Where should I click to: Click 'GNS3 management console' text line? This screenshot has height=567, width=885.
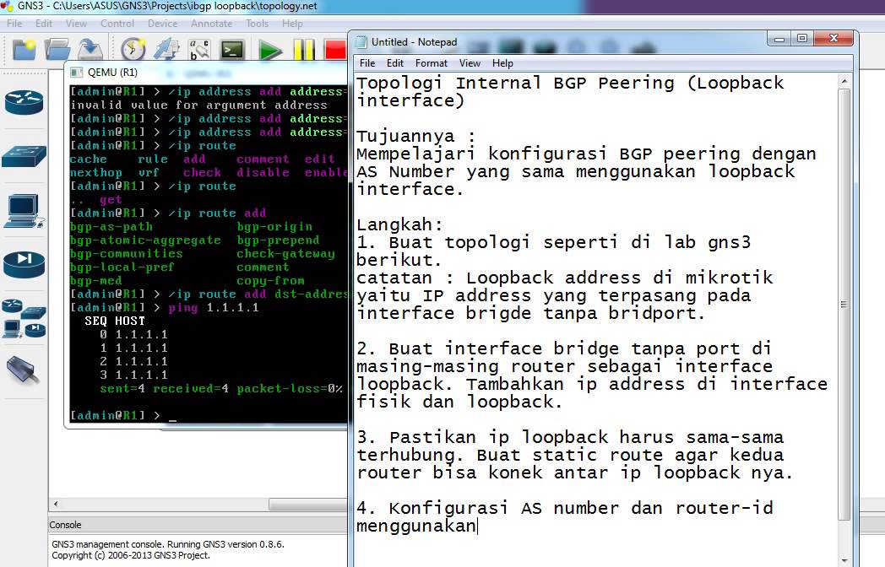[168, 544]
